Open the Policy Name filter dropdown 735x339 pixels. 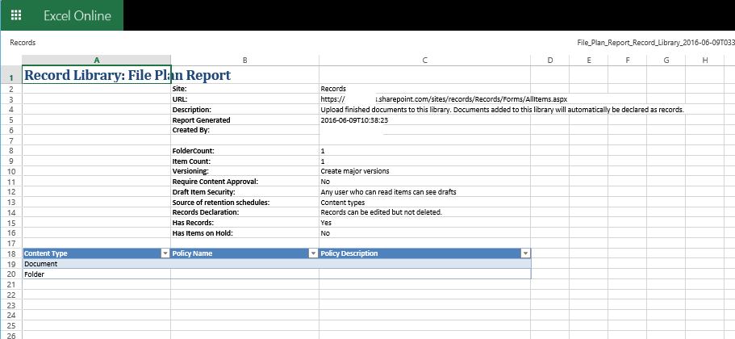tap(314, 253)
